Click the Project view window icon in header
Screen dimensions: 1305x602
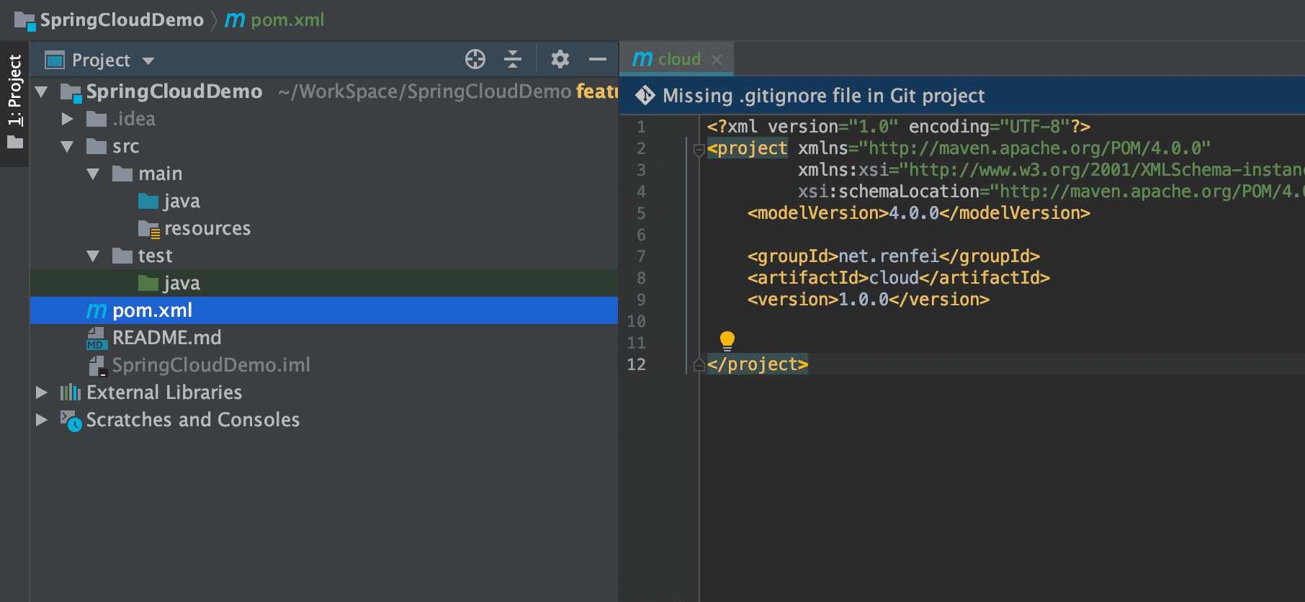55,60
